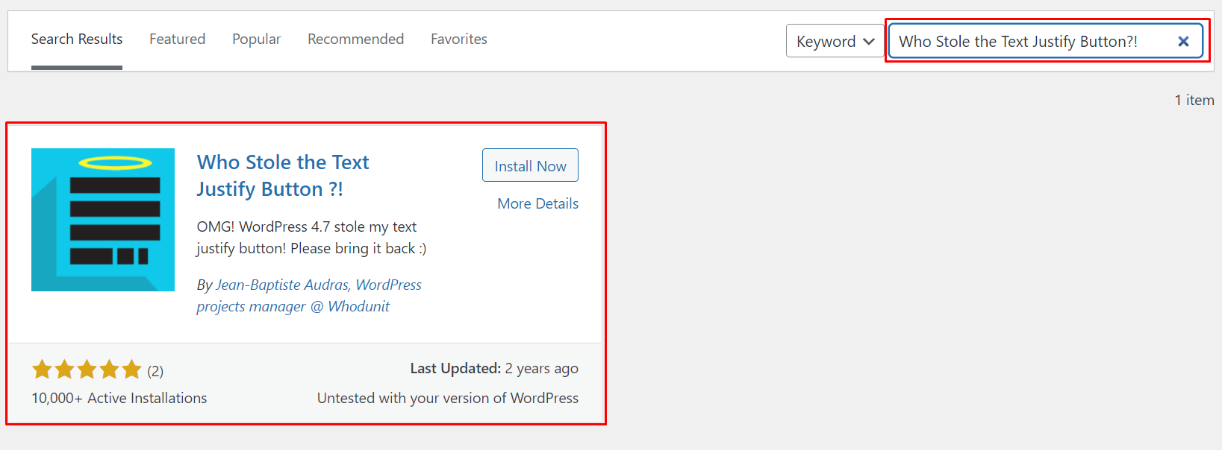Click the third rating star
The height and width of the screenshot is (450, 1222).
[87, 368]
